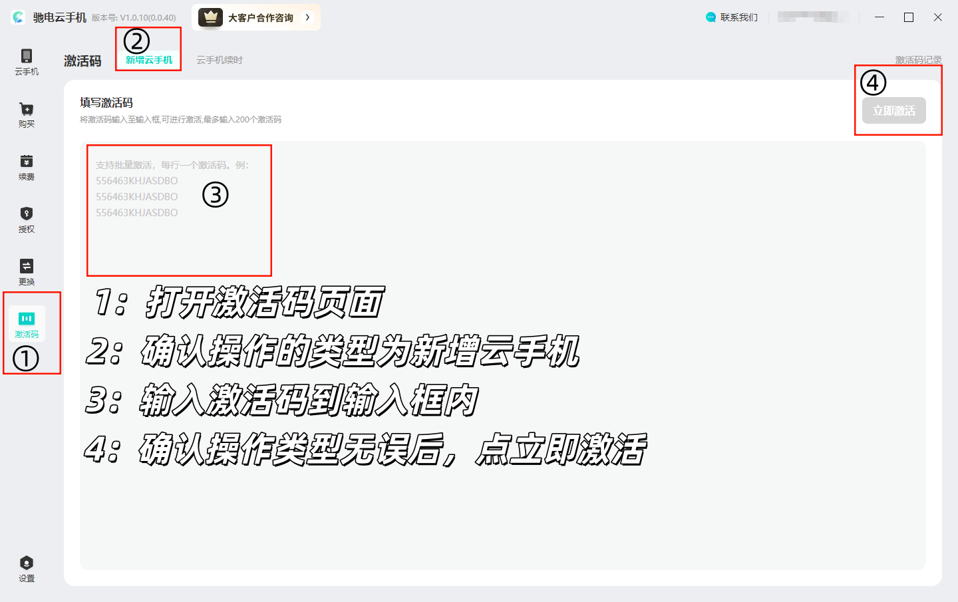Go to the 续费 renewal page
958x602 pixels.
click(27, 167)
